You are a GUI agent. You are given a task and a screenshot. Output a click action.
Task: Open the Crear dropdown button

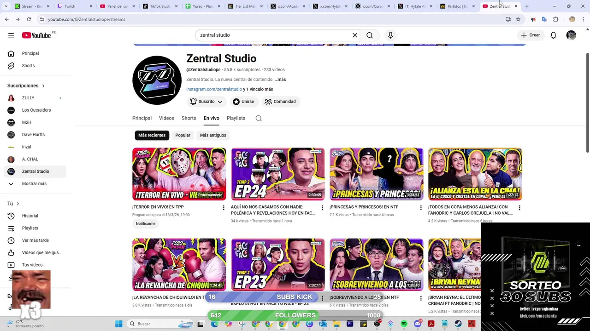[530, 35]
